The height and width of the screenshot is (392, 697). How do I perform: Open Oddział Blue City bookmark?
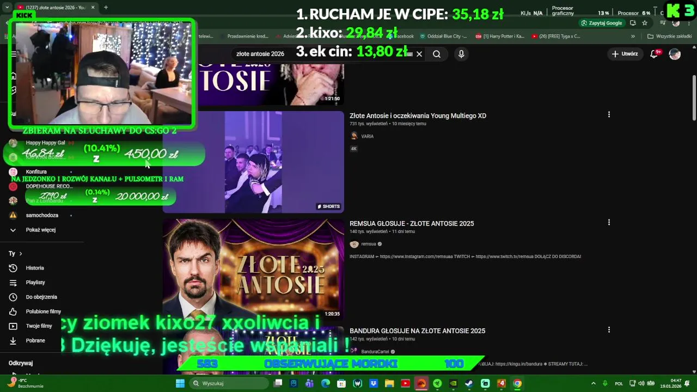click(x=444, y=36)
